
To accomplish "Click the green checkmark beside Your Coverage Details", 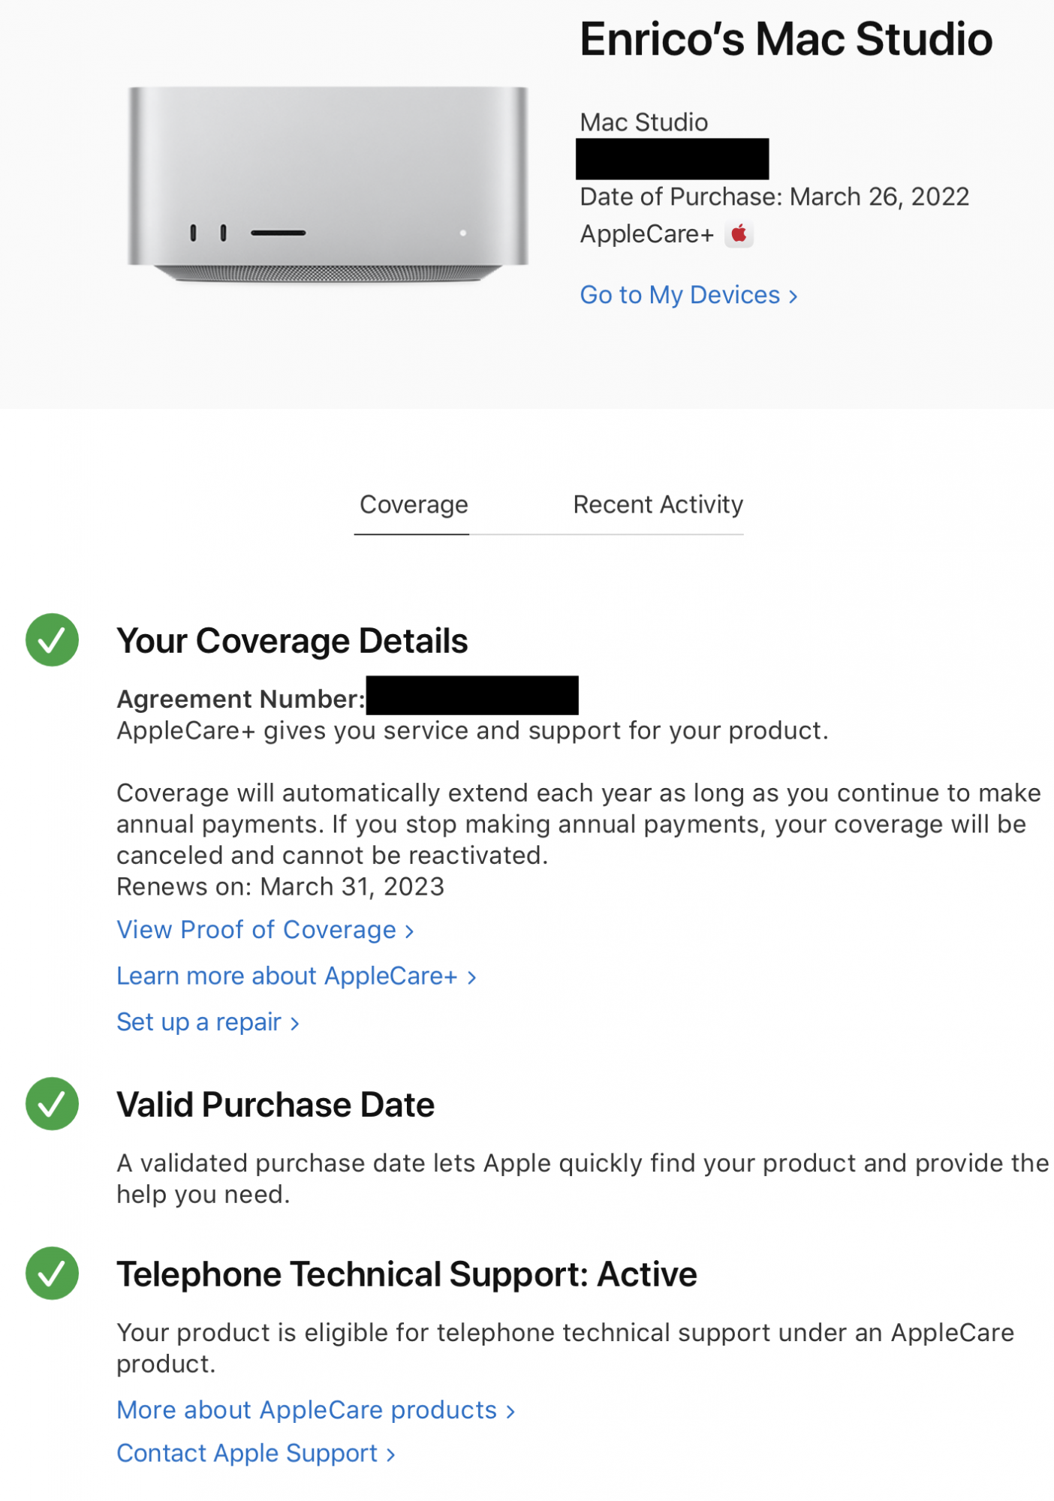I will click(53, 640).
